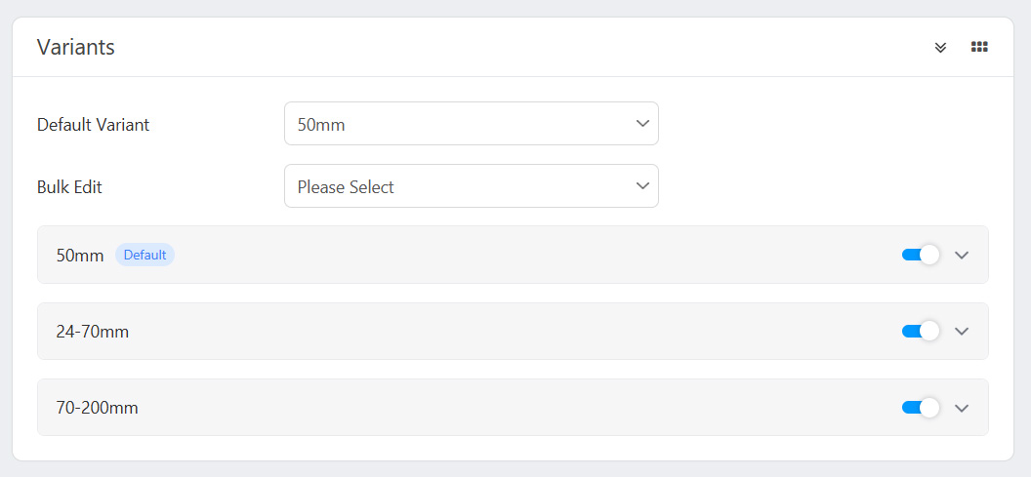Select the 50mm variant row title
This screenshot has height=477, width=1031.
coord(80,256)
